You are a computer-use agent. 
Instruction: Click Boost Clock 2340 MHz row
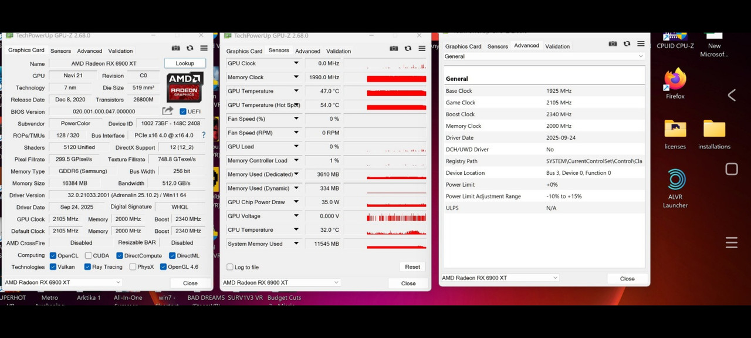coord(544,114)
